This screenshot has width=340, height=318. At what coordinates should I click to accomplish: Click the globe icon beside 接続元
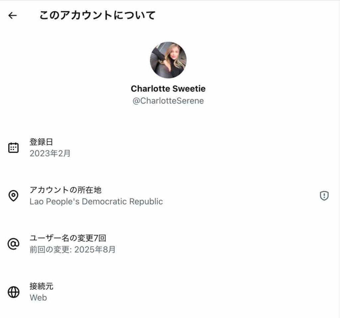click(x=13, y=292)
